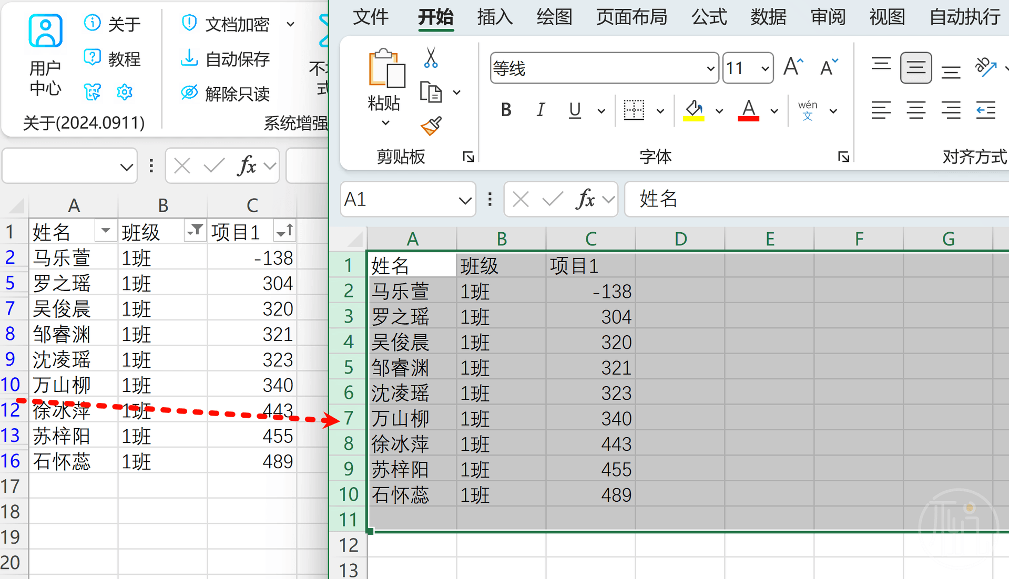This screenshot has height=579, width=1009.
Task: Expand the paste options arrow
Action: tap(385, 123)
